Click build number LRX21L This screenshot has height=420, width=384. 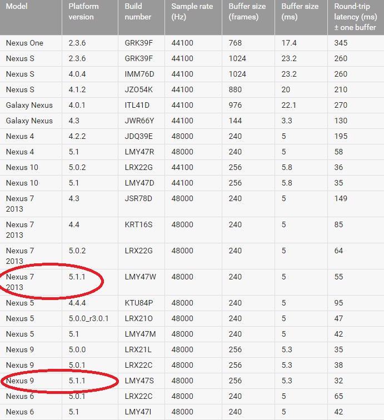click(138, 349)
